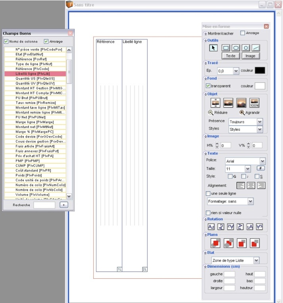Image resolution: width=283 pixels, height=303 pixels.
Task: Open the Police Arial font dropdown
Action: point(262,161)
